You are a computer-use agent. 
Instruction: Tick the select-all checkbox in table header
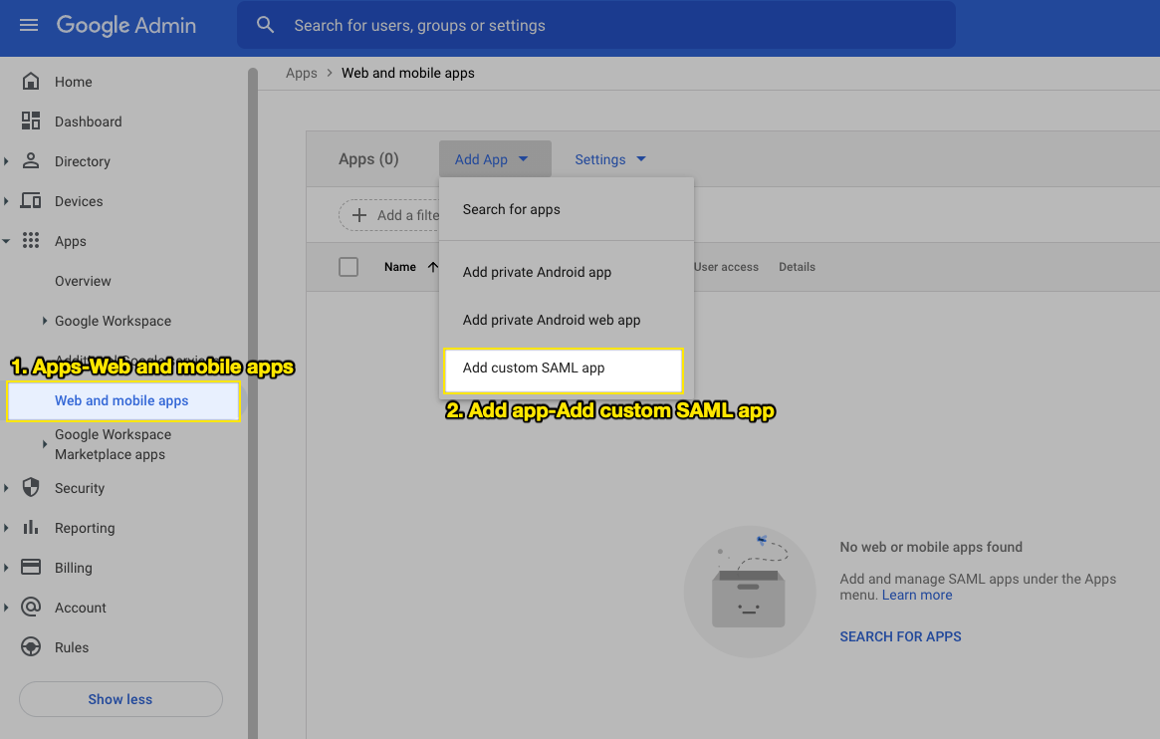[348, 267]
